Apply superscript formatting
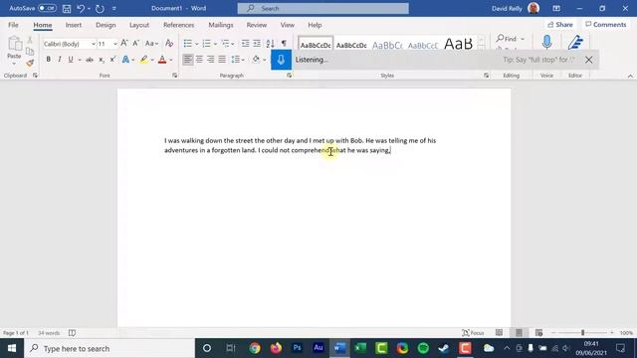The image size is (637, 358). pyautogui.click(x=112, y=60)
